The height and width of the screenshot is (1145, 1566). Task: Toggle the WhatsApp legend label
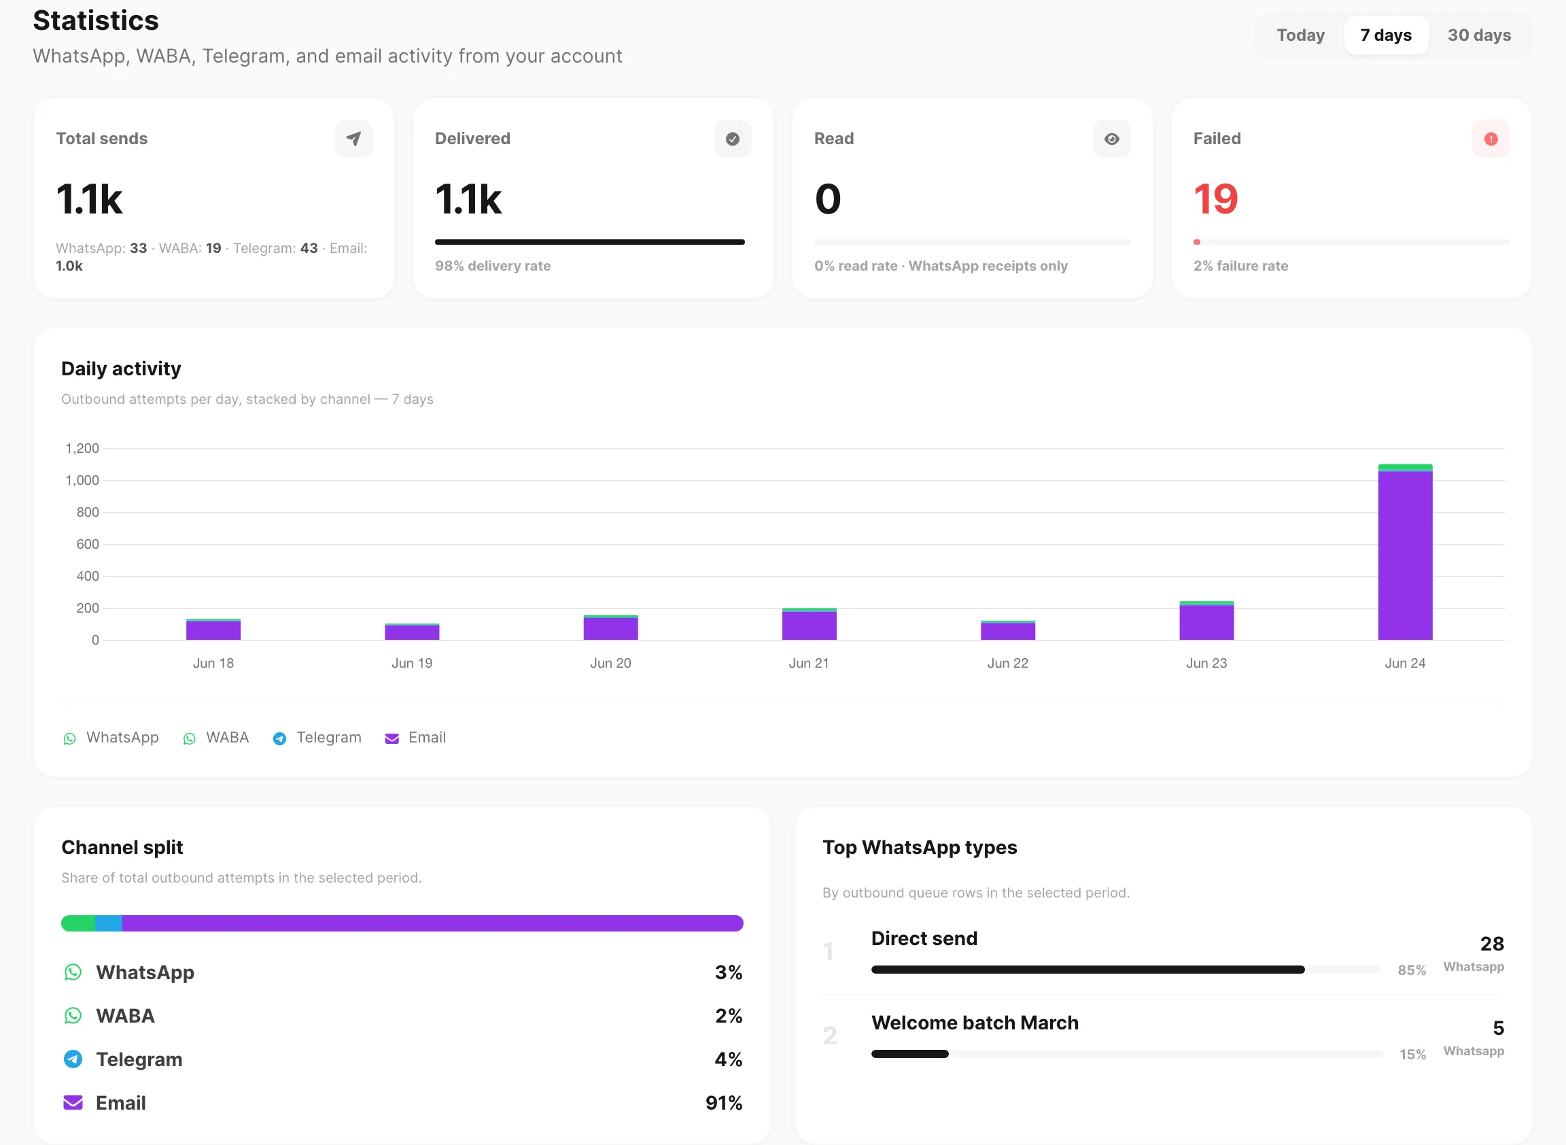click(122, 738)
